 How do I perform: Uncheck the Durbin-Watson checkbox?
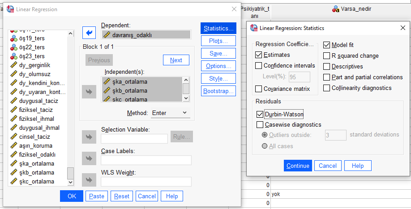260,114
